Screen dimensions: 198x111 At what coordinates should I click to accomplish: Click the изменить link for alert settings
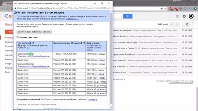pyautogui.click(x=93, y=99)
